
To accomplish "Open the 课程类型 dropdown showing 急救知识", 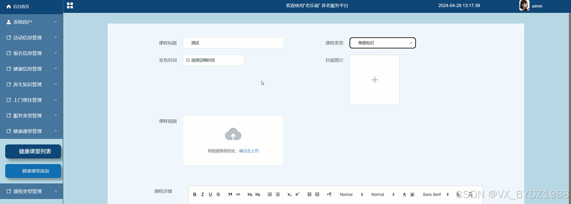I will pos(382,43).
